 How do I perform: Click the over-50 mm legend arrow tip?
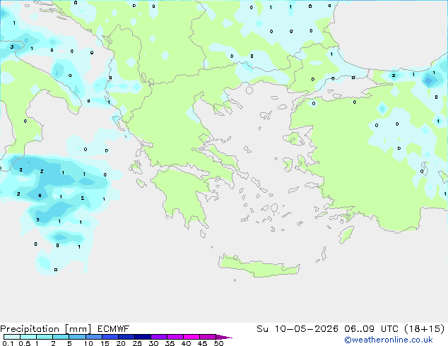click(224, 337)
